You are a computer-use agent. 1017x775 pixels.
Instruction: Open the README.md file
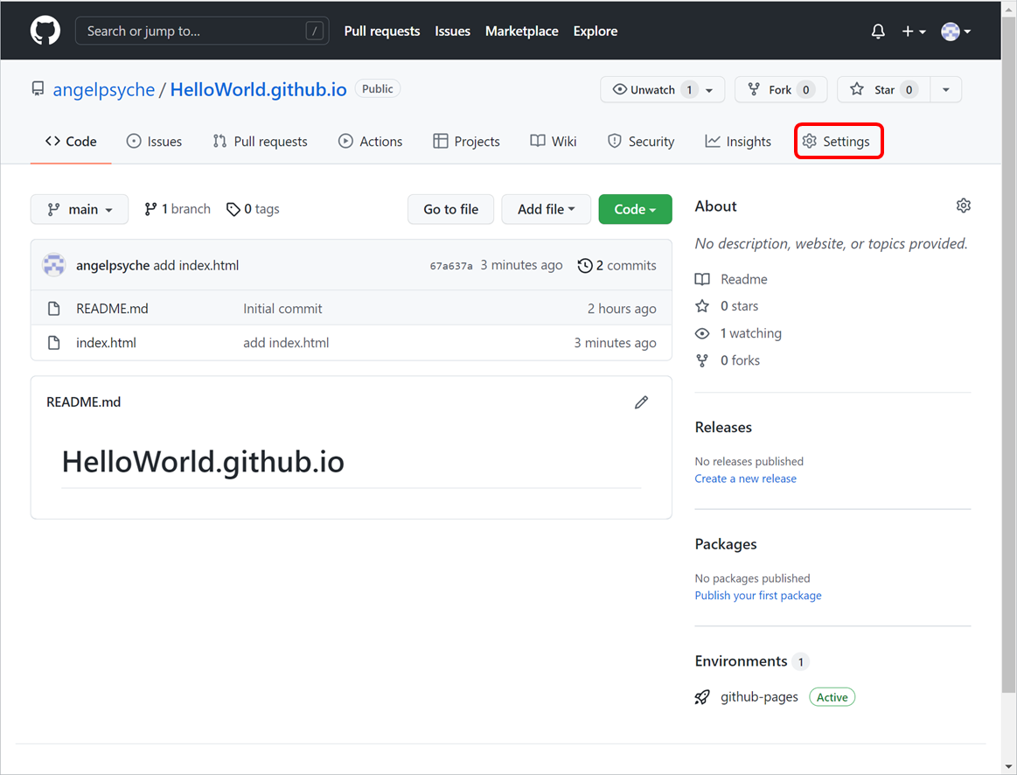coord(112,309)
